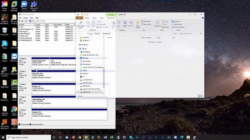Viewport: 250px width, 140px height.
Task: Open Zoom desktop icon
Action: [24, 5]
